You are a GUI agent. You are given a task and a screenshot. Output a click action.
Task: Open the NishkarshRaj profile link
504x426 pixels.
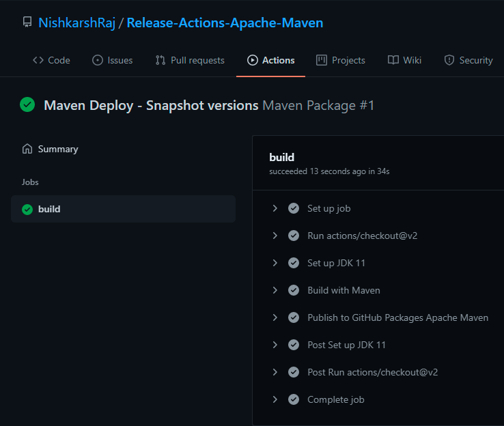point(76,23)
